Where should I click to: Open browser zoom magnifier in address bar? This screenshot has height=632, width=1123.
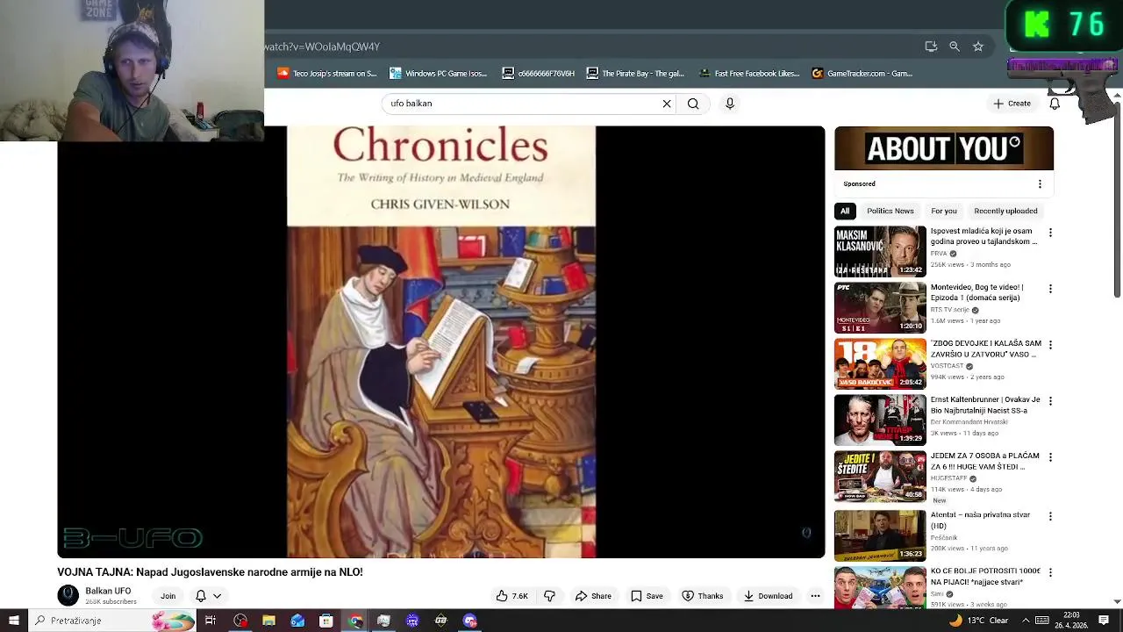(955, 47)
